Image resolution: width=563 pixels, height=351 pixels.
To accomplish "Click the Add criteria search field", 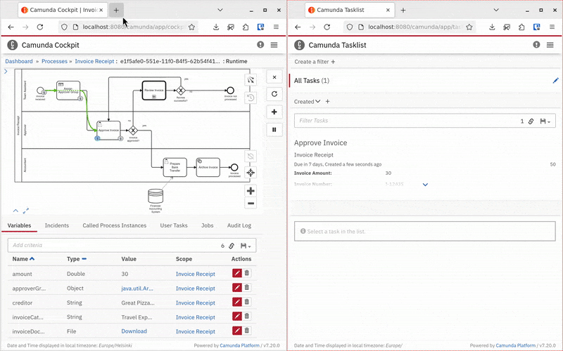I will [115, 245].
